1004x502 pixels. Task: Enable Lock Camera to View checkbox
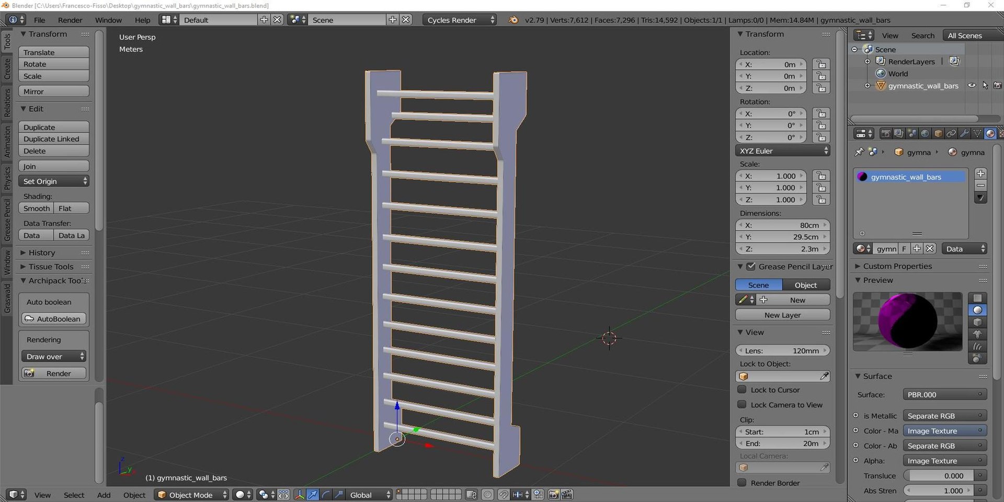(741, 405)
